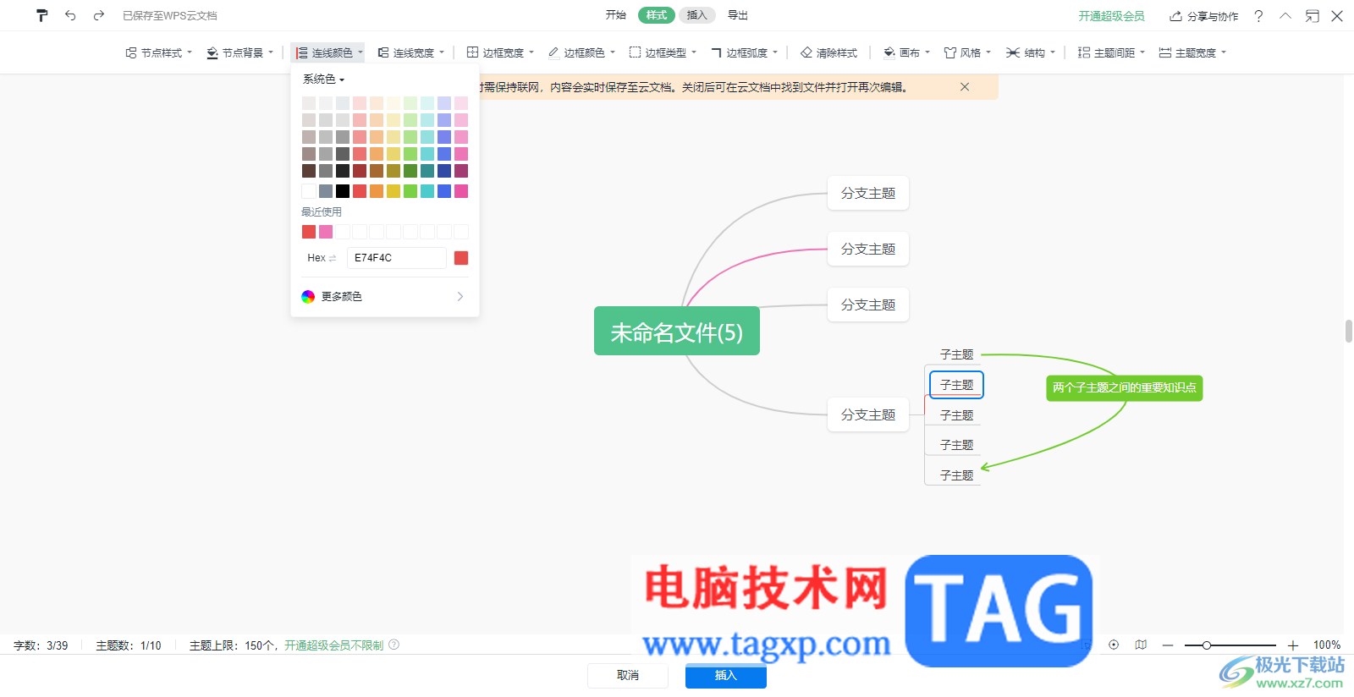
Task: Pick the orange swatch in standard row
Action: pos(377,191)
